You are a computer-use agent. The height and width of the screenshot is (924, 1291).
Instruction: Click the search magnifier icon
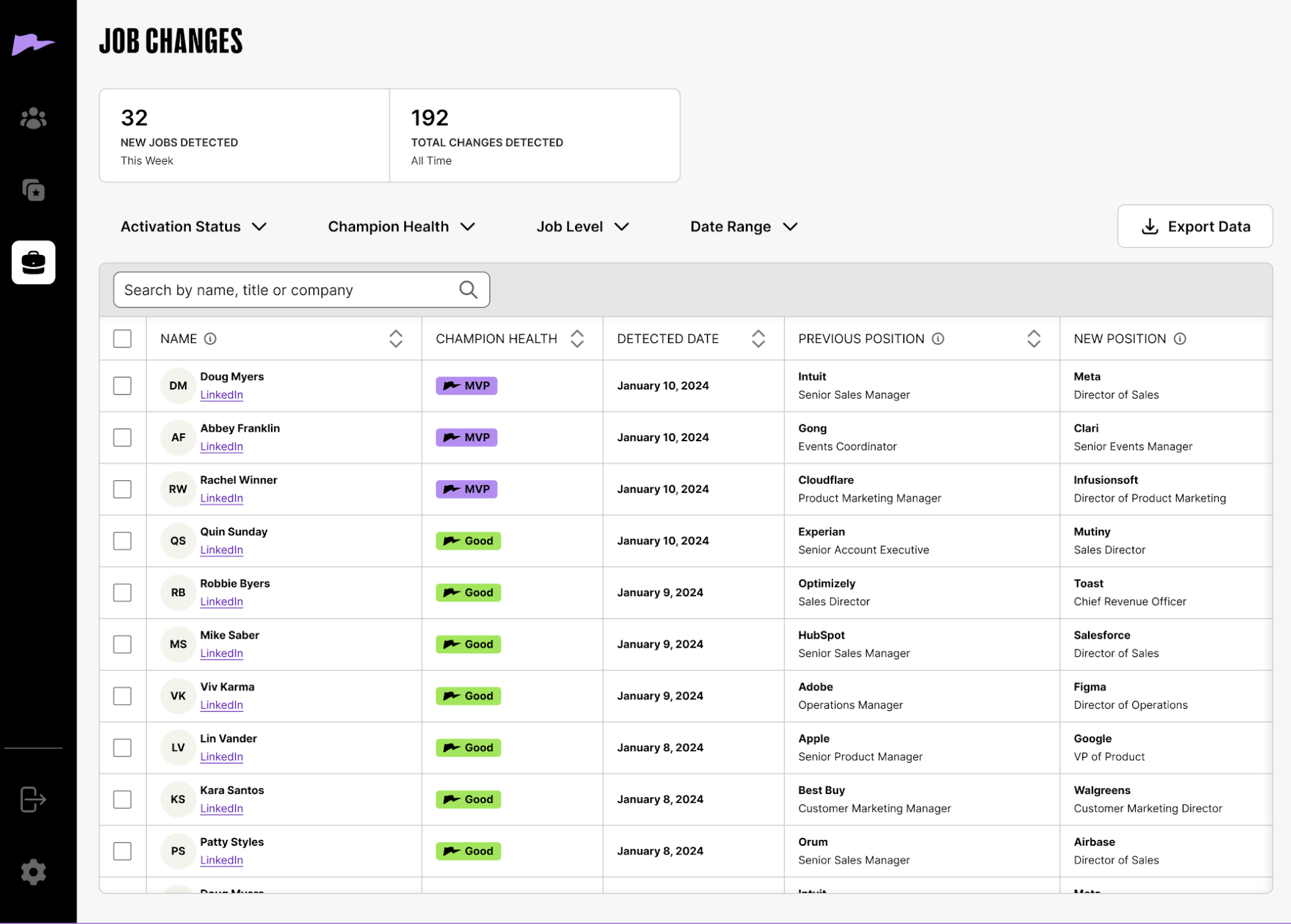pos(468,289)
